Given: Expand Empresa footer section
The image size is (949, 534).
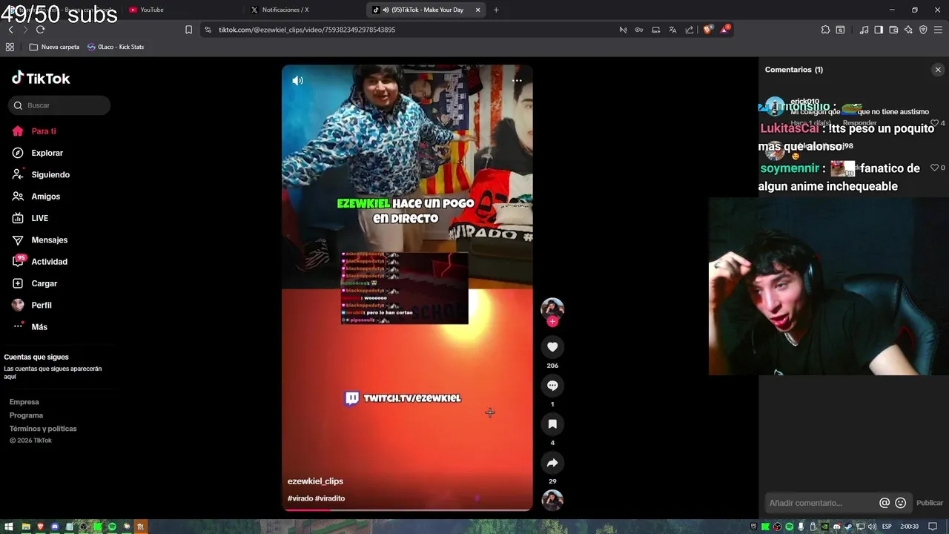Looking at the screenshot, I should 24,402.
